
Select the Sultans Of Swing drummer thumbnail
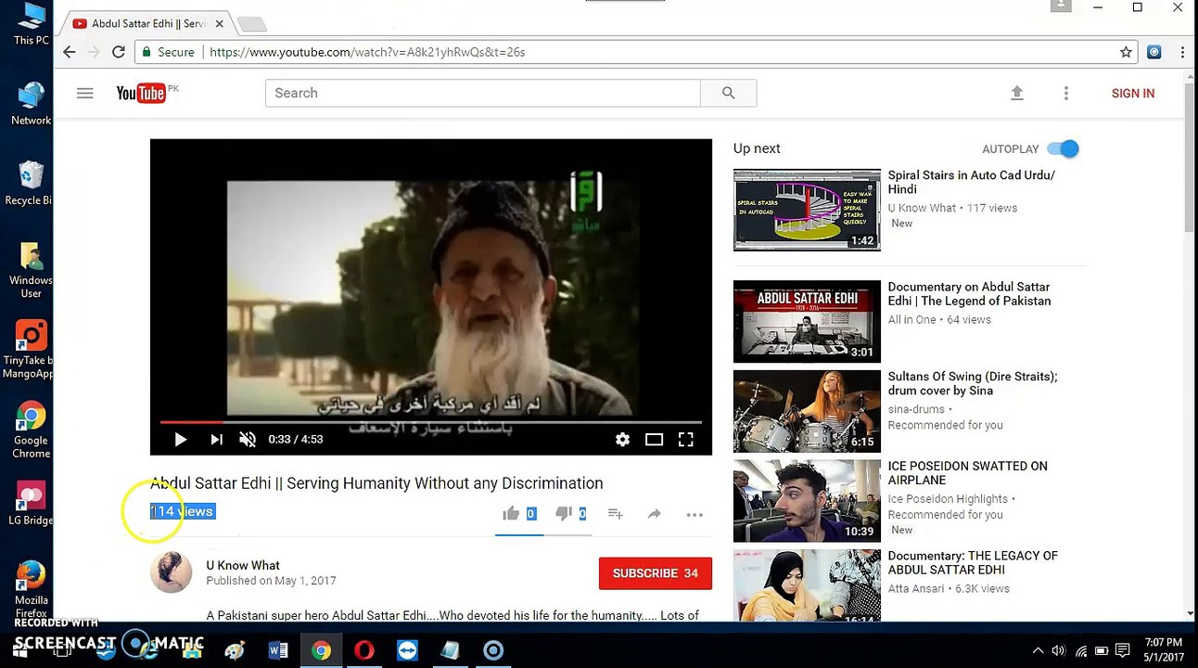[807, 411]
